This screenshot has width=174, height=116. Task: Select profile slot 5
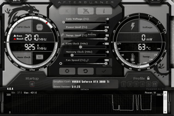click(149, 84)
